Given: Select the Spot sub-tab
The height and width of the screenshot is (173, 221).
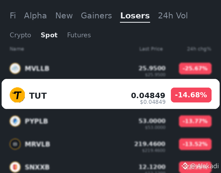Looking at the screenshot, I should click(x=49, y=35).
